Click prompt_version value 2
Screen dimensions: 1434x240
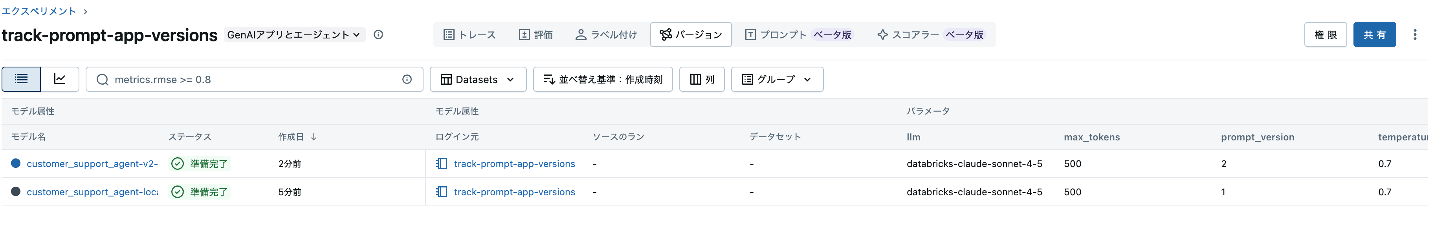[x=1223, y=163]
